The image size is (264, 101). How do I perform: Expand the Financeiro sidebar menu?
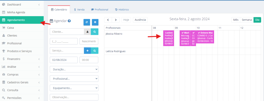(22, 59)
